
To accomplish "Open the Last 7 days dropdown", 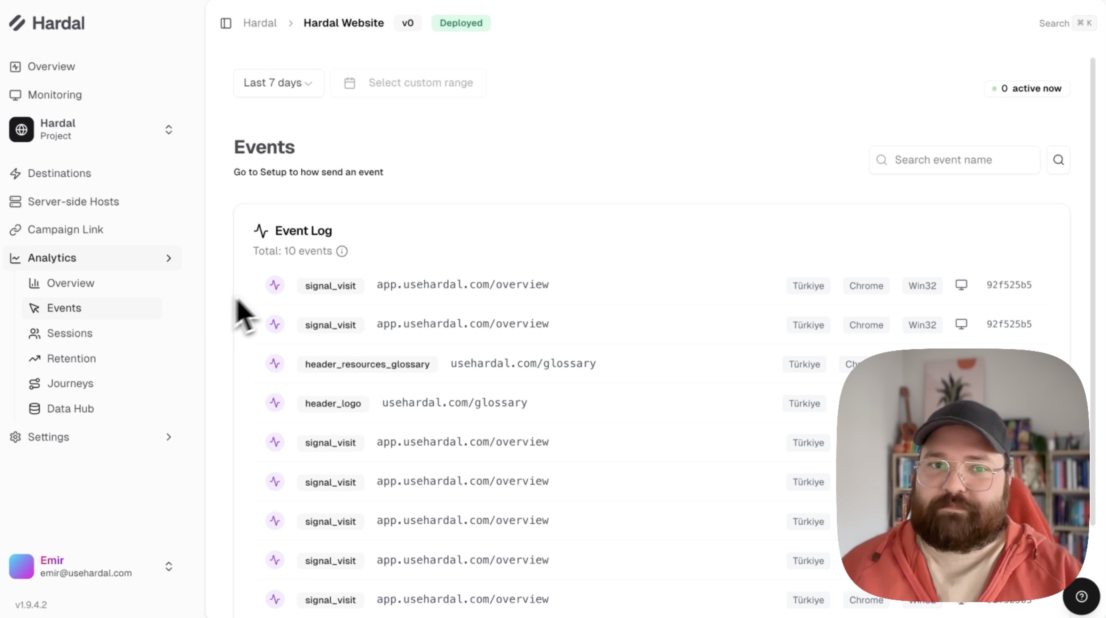I will point(278,83).
